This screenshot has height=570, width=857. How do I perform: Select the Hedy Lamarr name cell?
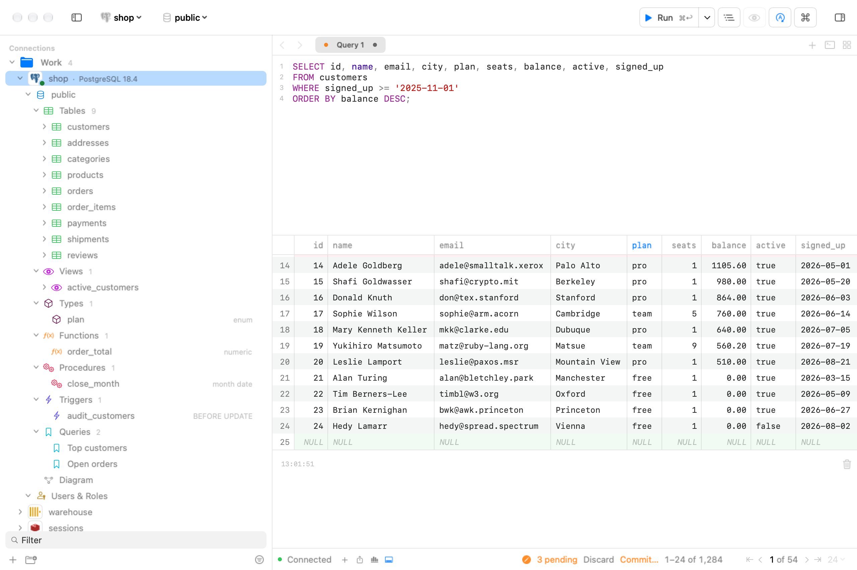[x=381, y=426]
